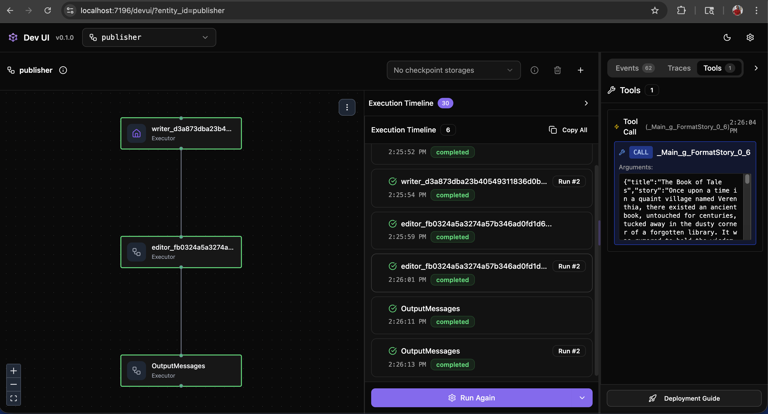
Task: Toggle dark mode with the moon icon
Action: (727, 37)
